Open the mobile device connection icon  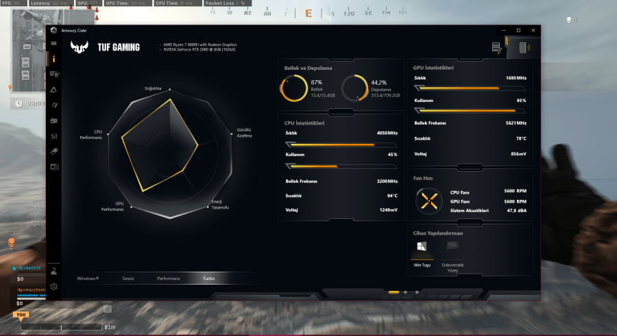(x=523, y=47)
